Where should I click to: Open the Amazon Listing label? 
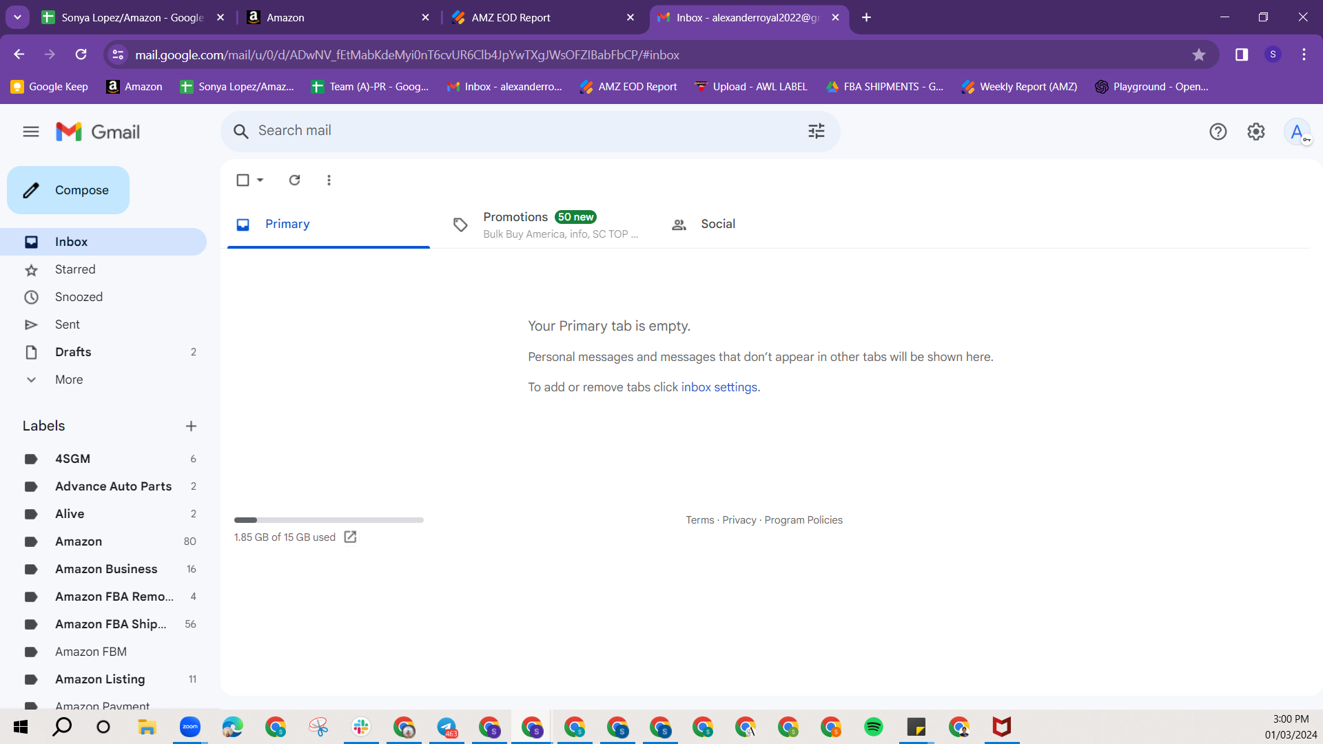click(103, 679)
